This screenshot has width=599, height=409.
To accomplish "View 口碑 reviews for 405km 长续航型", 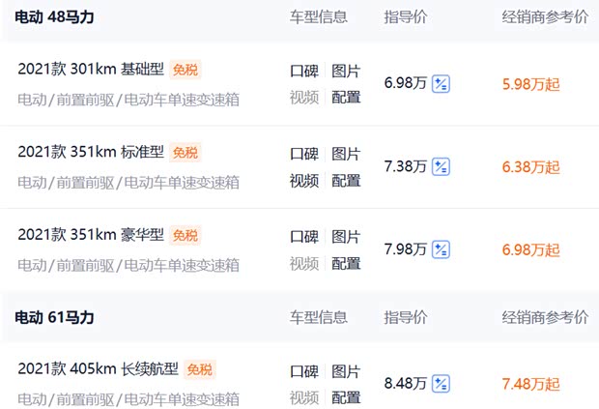I will click(x=304, y=371).
